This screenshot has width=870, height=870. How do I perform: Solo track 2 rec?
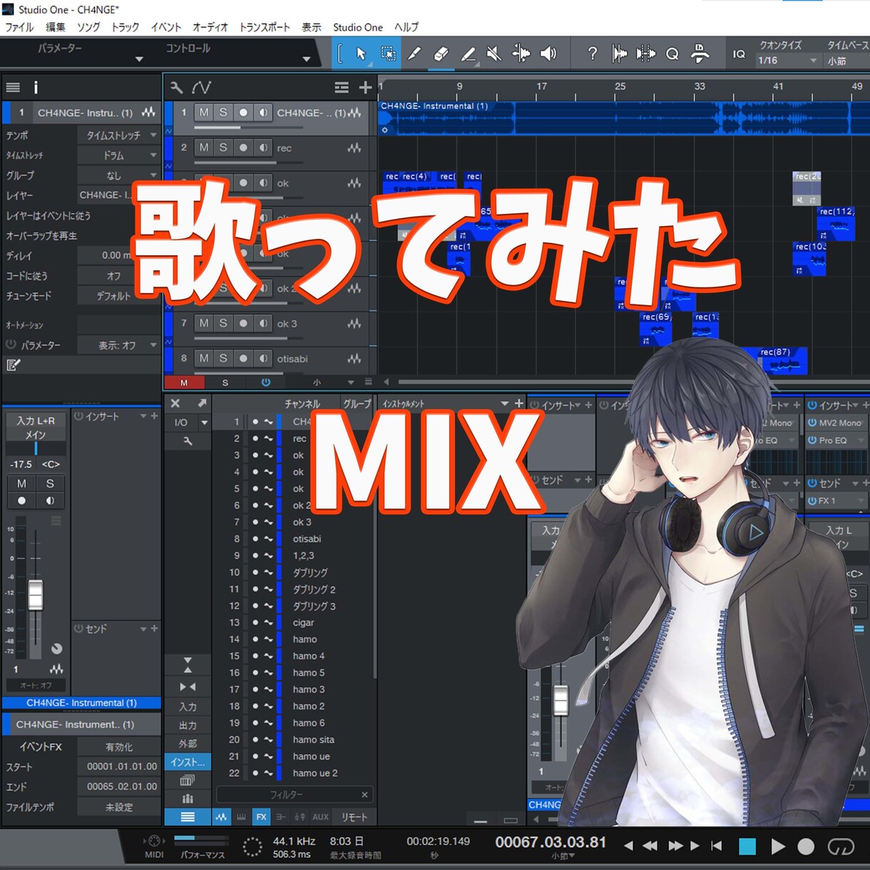point(223,148)
